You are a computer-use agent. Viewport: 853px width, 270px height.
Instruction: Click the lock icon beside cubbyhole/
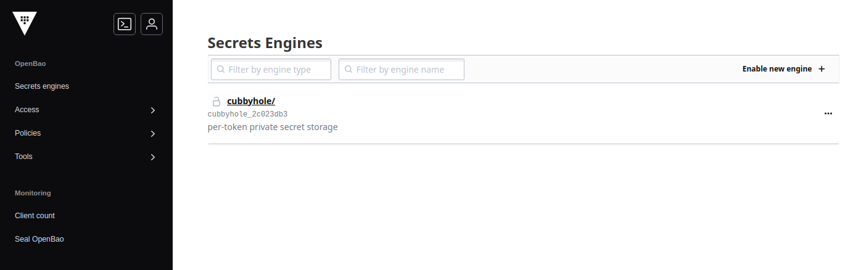pyautogui.click(x=216, y=101)
